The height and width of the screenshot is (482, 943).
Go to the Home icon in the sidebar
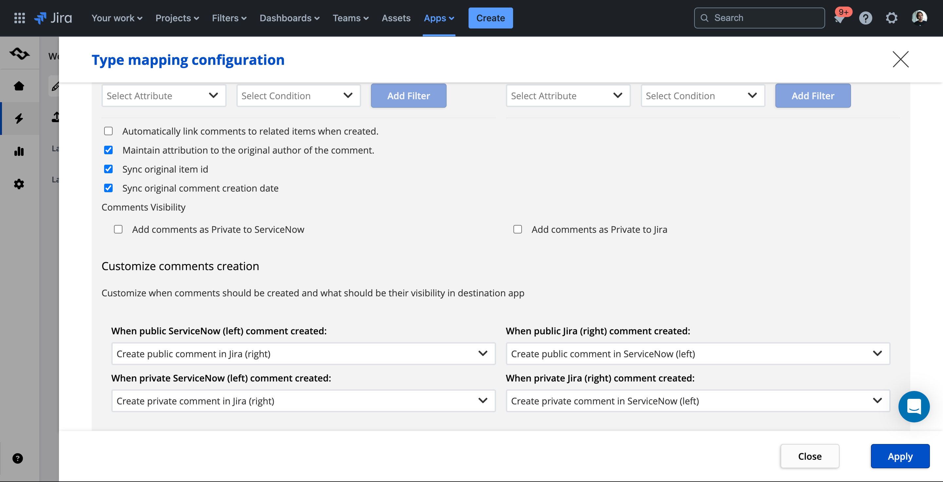point(19,86)
